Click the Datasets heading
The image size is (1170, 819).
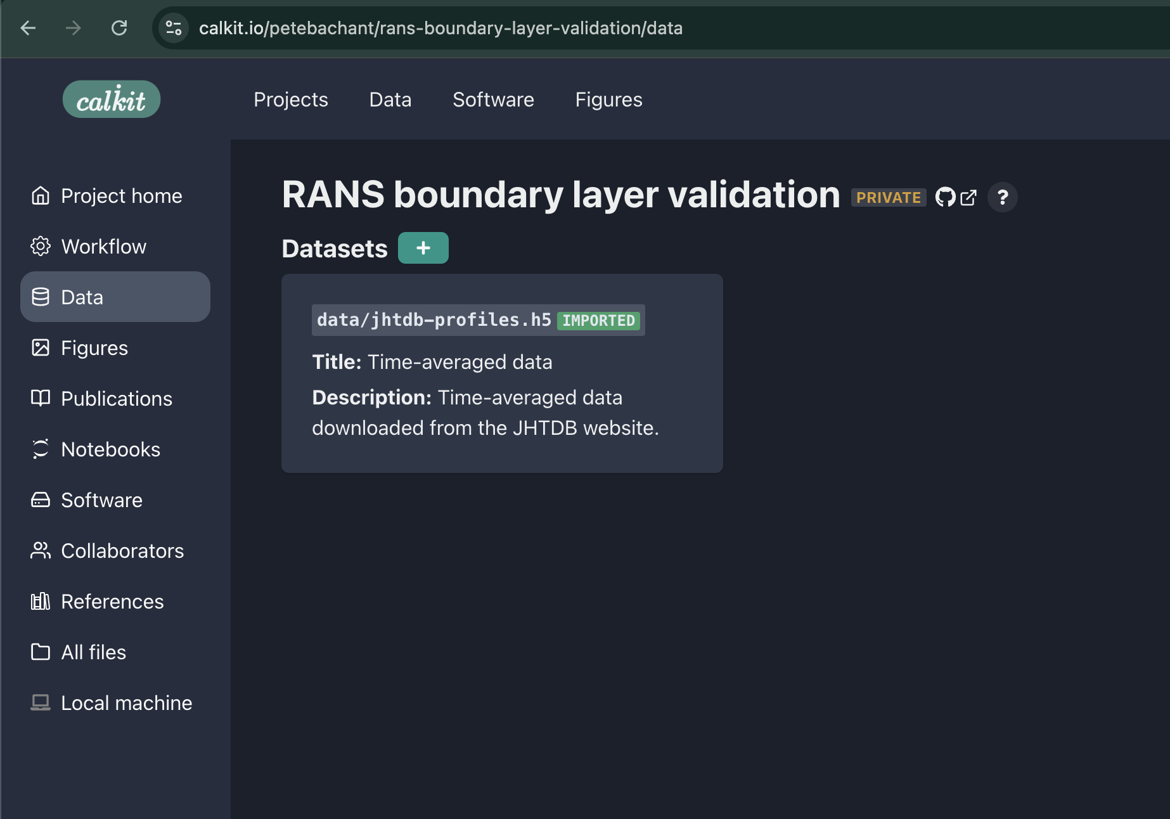335,248
